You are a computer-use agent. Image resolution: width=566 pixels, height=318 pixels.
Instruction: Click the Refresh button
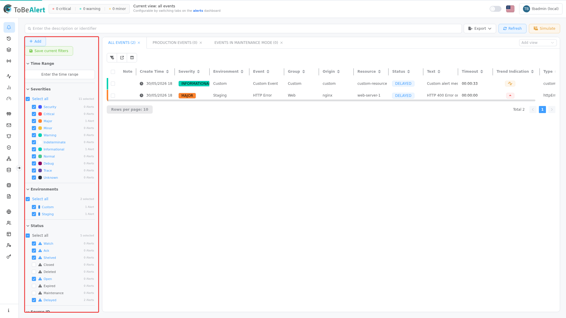[x=512, y=29]
